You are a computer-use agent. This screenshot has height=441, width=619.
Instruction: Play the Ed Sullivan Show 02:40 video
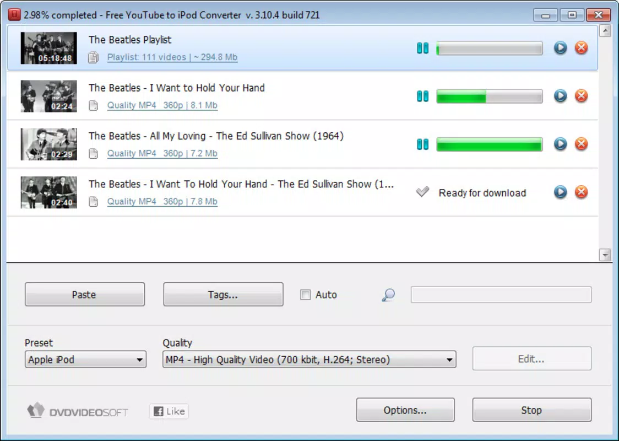pyautogui.click(x=560, y=192)
